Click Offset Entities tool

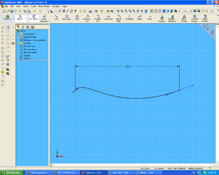(205, 18)
